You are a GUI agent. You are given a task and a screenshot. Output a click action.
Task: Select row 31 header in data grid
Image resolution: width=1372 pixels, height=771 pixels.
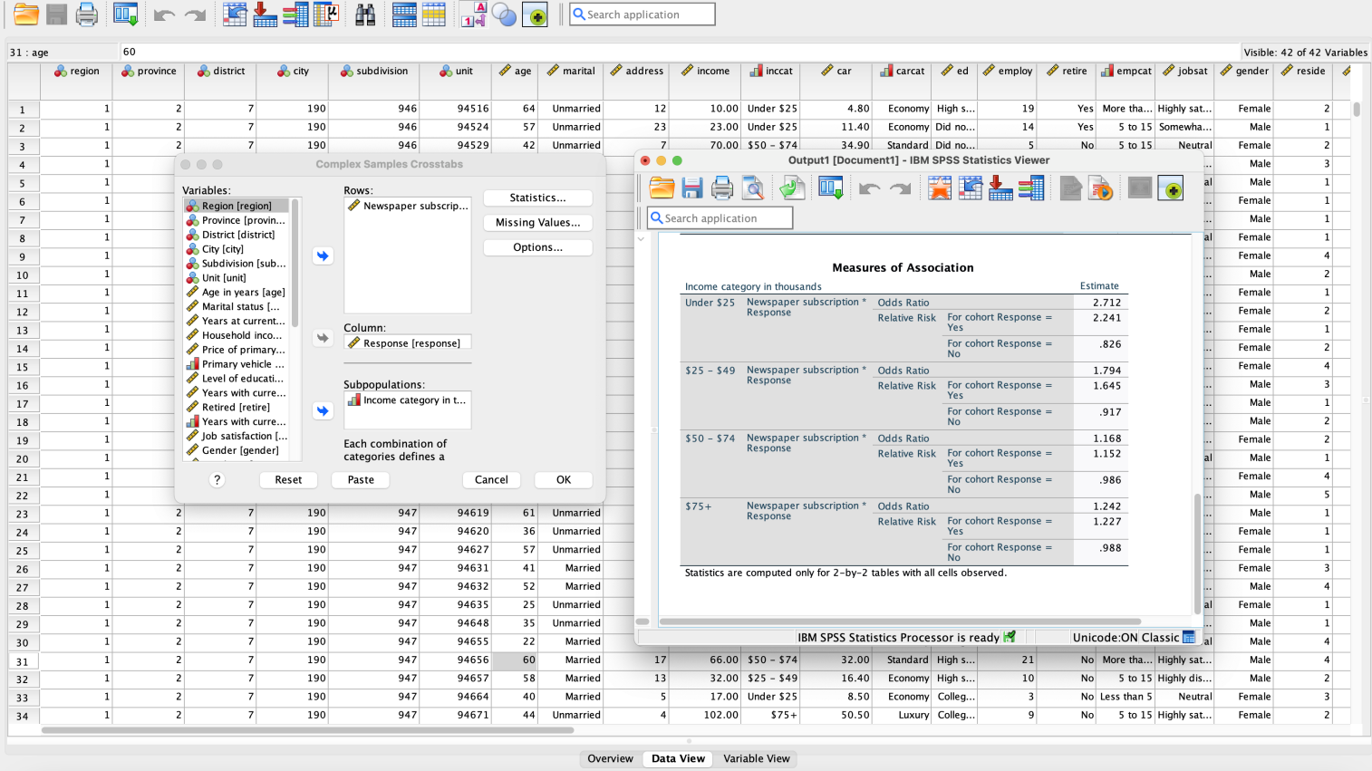coord(24,660)
